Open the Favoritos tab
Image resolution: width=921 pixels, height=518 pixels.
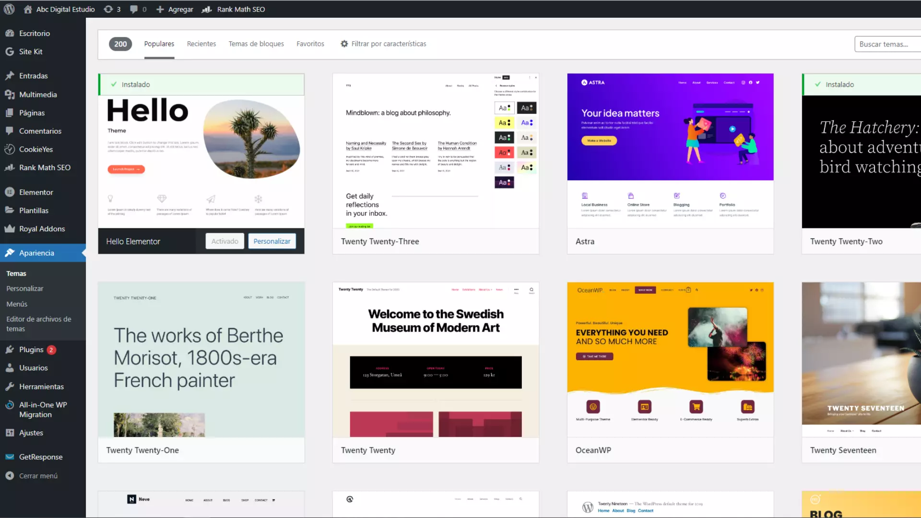pyautogui.click(x=310, y=44)
